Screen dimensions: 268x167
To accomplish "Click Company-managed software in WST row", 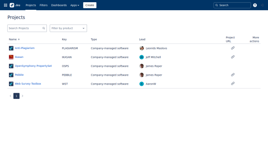I will point(109,84).
